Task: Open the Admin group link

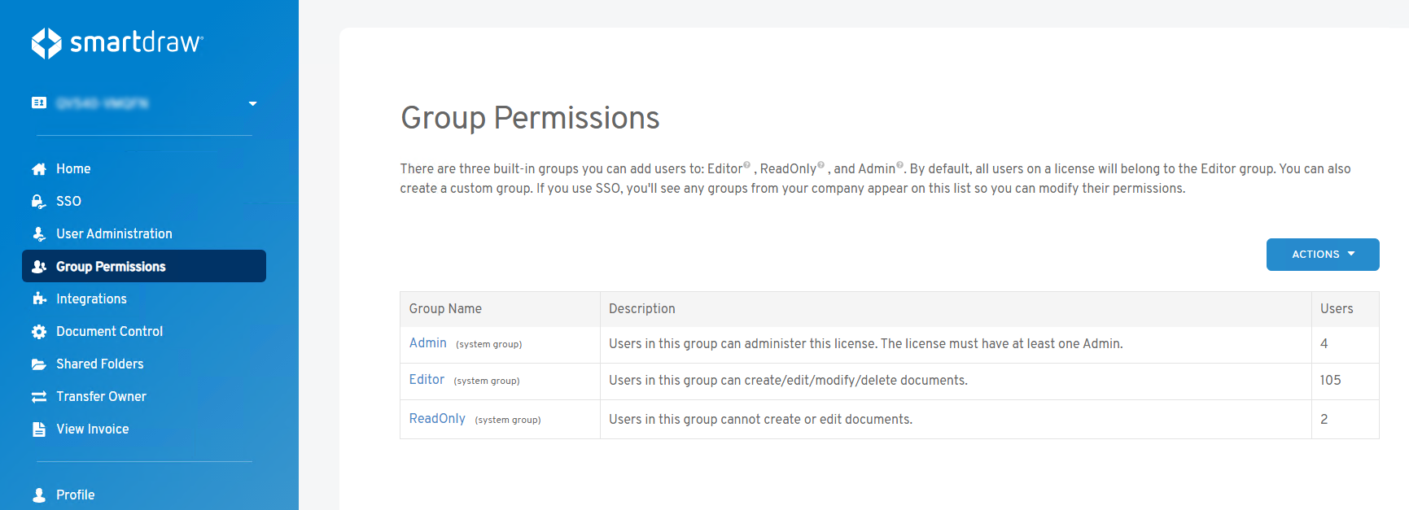Action: [427, 343]
